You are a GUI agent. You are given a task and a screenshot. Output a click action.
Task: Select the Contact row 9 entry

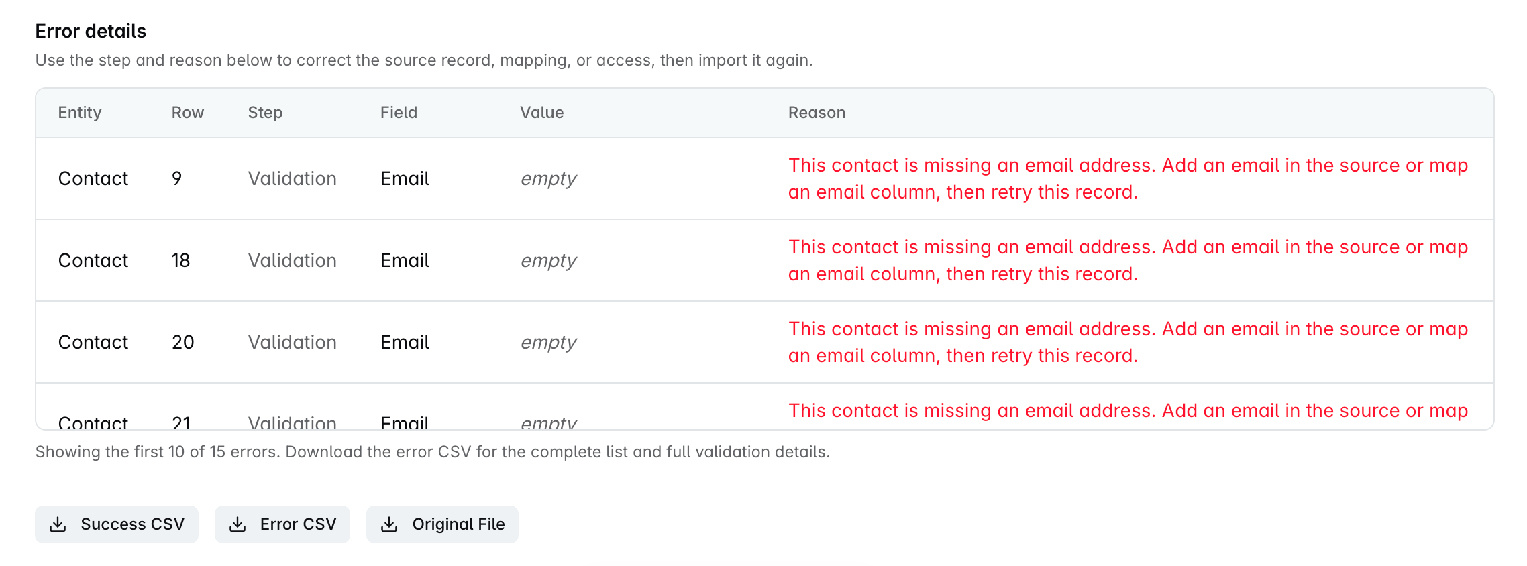pyautogui.click(x=765, y=179)
